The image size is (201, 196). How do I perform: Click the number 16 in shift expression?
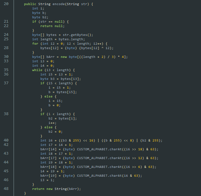[91, 140]
